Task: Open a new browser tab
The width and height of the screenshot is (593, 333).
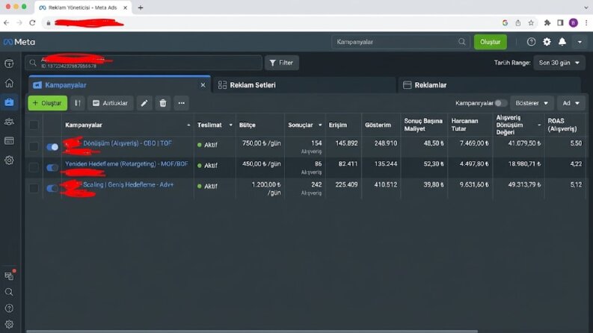Action: pos(141,7)
